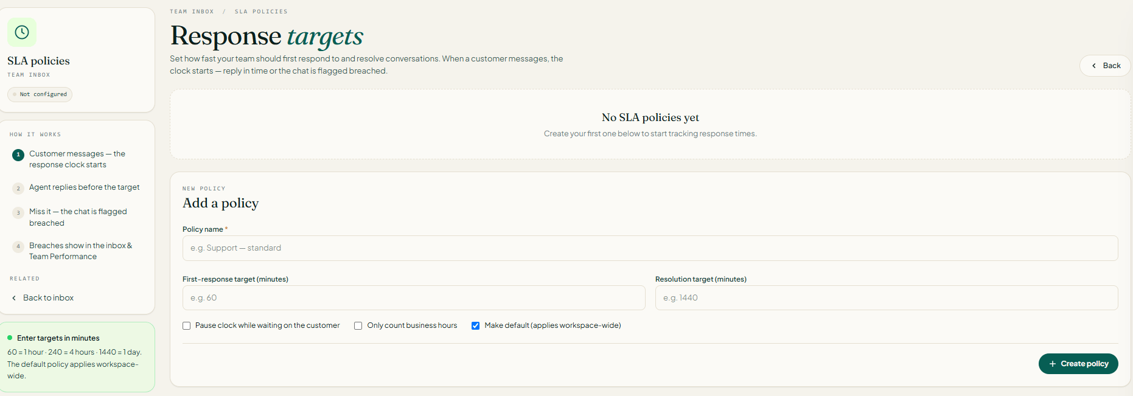
Task: Click 'Breaches show in the inbox & Team Performance'
Action: 80,251
